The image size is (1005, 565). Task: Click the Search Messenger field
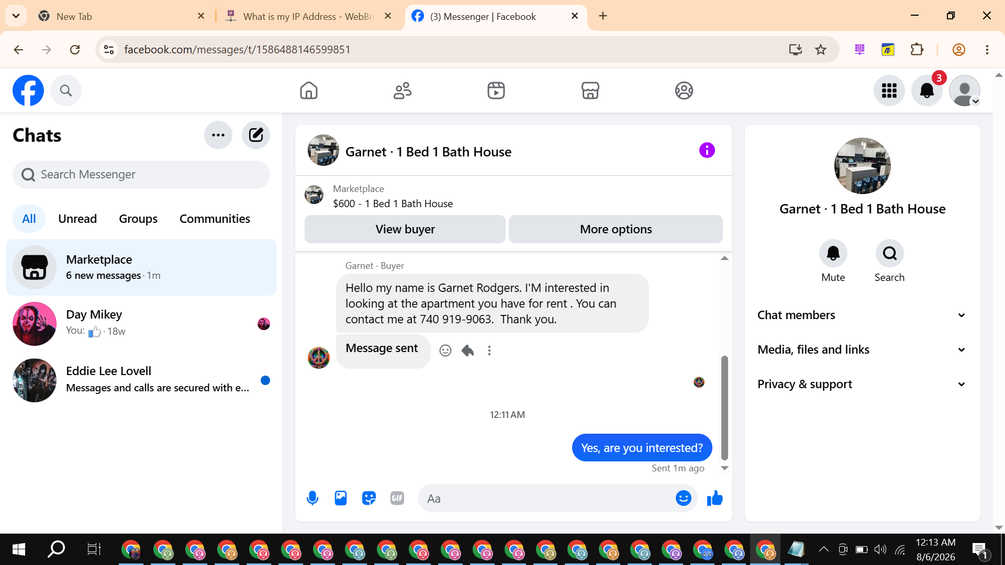tap(141, 175)
